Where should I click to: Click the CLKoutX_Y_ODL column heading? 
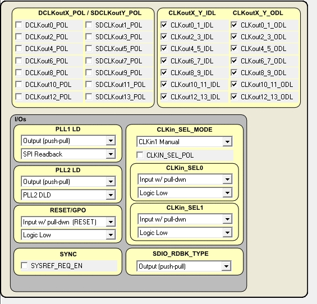(x=258, y=13)
